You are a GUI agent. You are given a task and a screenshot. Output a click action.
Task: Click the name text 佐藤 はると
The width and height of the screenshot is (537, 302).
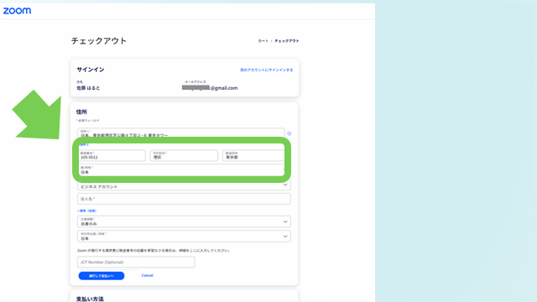pos(88,88)
